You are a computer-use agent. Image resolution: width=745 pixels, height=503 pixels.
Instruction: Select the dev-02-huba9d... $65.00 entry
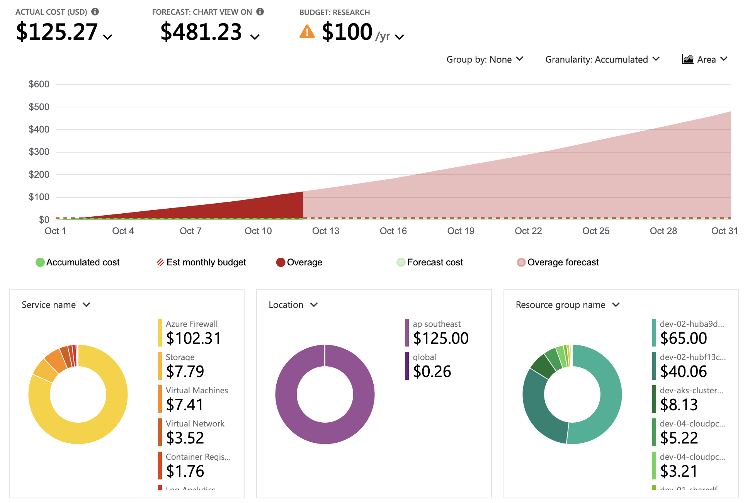coord(689,333)
